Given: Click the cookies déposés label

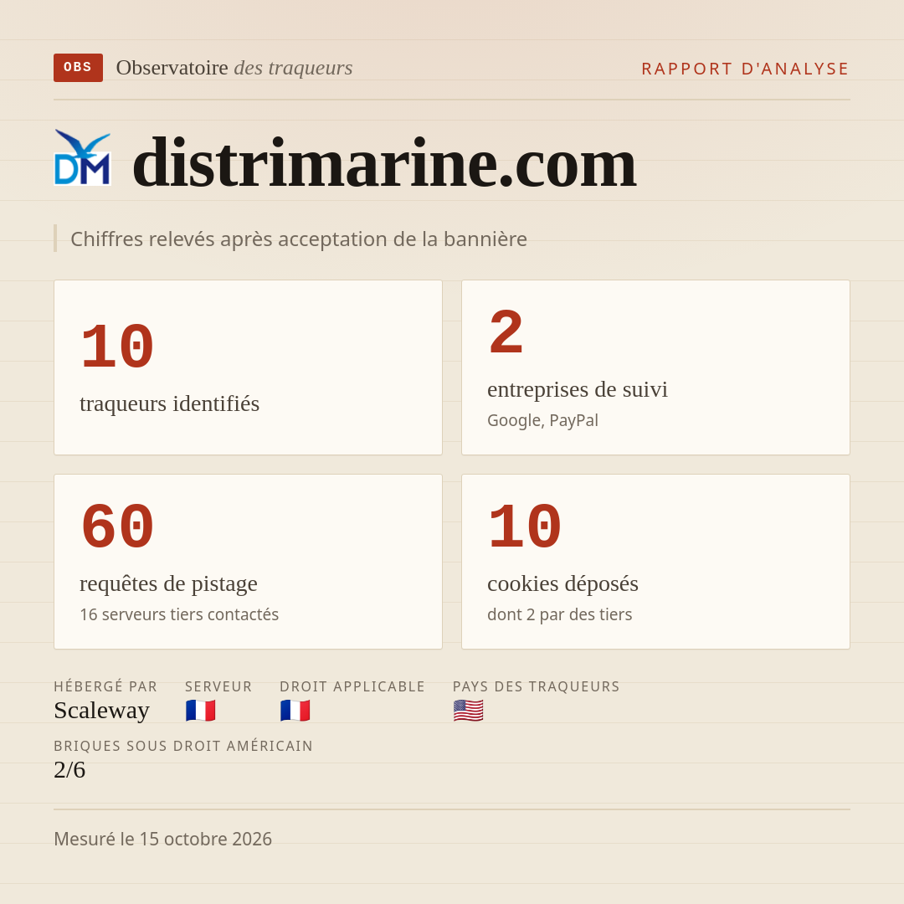Looking at the screenshot, I should [562, 583].
